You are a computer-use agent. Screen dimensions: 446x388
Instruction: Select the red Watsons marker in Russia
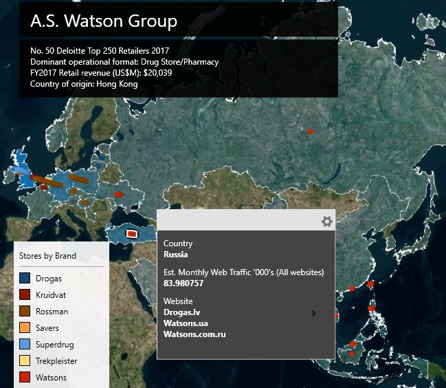[310, 131]
